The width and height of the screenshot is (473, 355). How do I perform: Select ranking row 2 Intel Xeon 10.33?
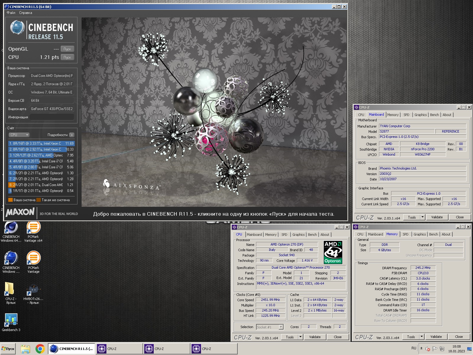click(x=41, y=149)
